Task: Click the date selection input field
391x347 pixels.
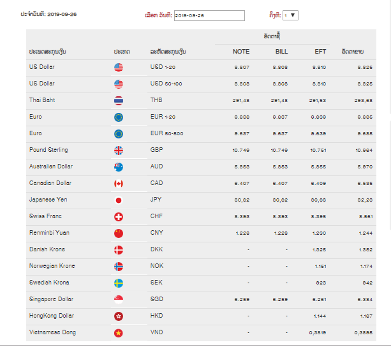Action: pos(209,15)
